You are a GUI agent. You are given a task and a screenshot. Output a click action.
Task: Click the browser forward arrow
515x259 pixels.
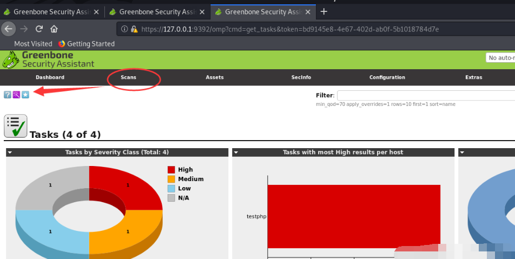click(x=24, y=29)
